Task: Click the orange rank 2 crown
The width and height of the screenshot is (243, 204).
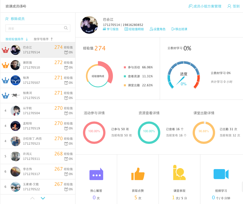Action: (5, 65)
